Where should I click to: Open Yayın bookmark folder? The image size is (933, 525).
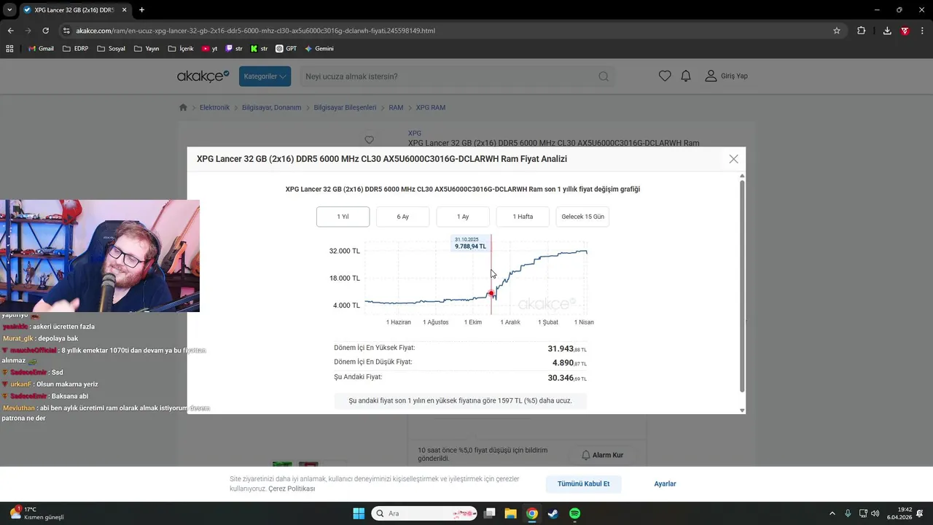click(x=147, y=49)
